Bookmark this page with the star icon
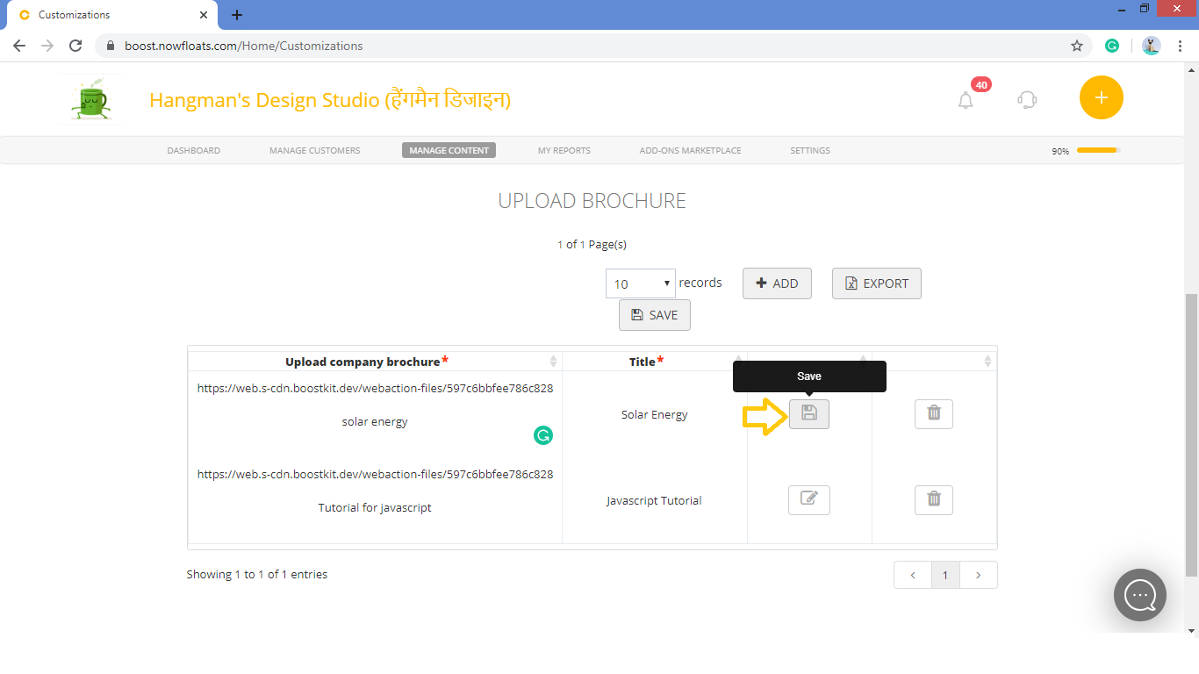 tap(1077, 46)
